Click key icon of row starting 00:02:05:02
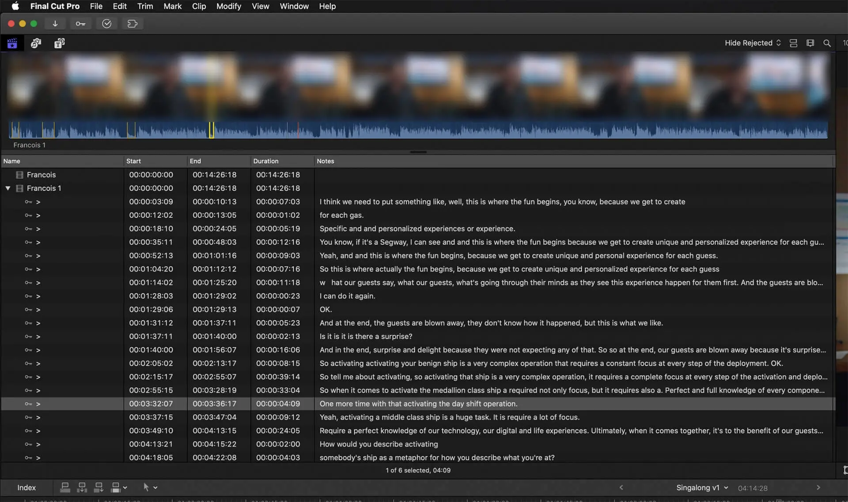 [x=29, y=363]
